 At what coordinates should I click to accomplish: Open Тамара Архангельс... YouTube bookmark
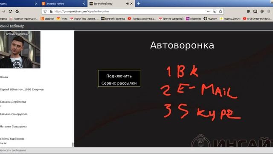[x=142, y=18]
